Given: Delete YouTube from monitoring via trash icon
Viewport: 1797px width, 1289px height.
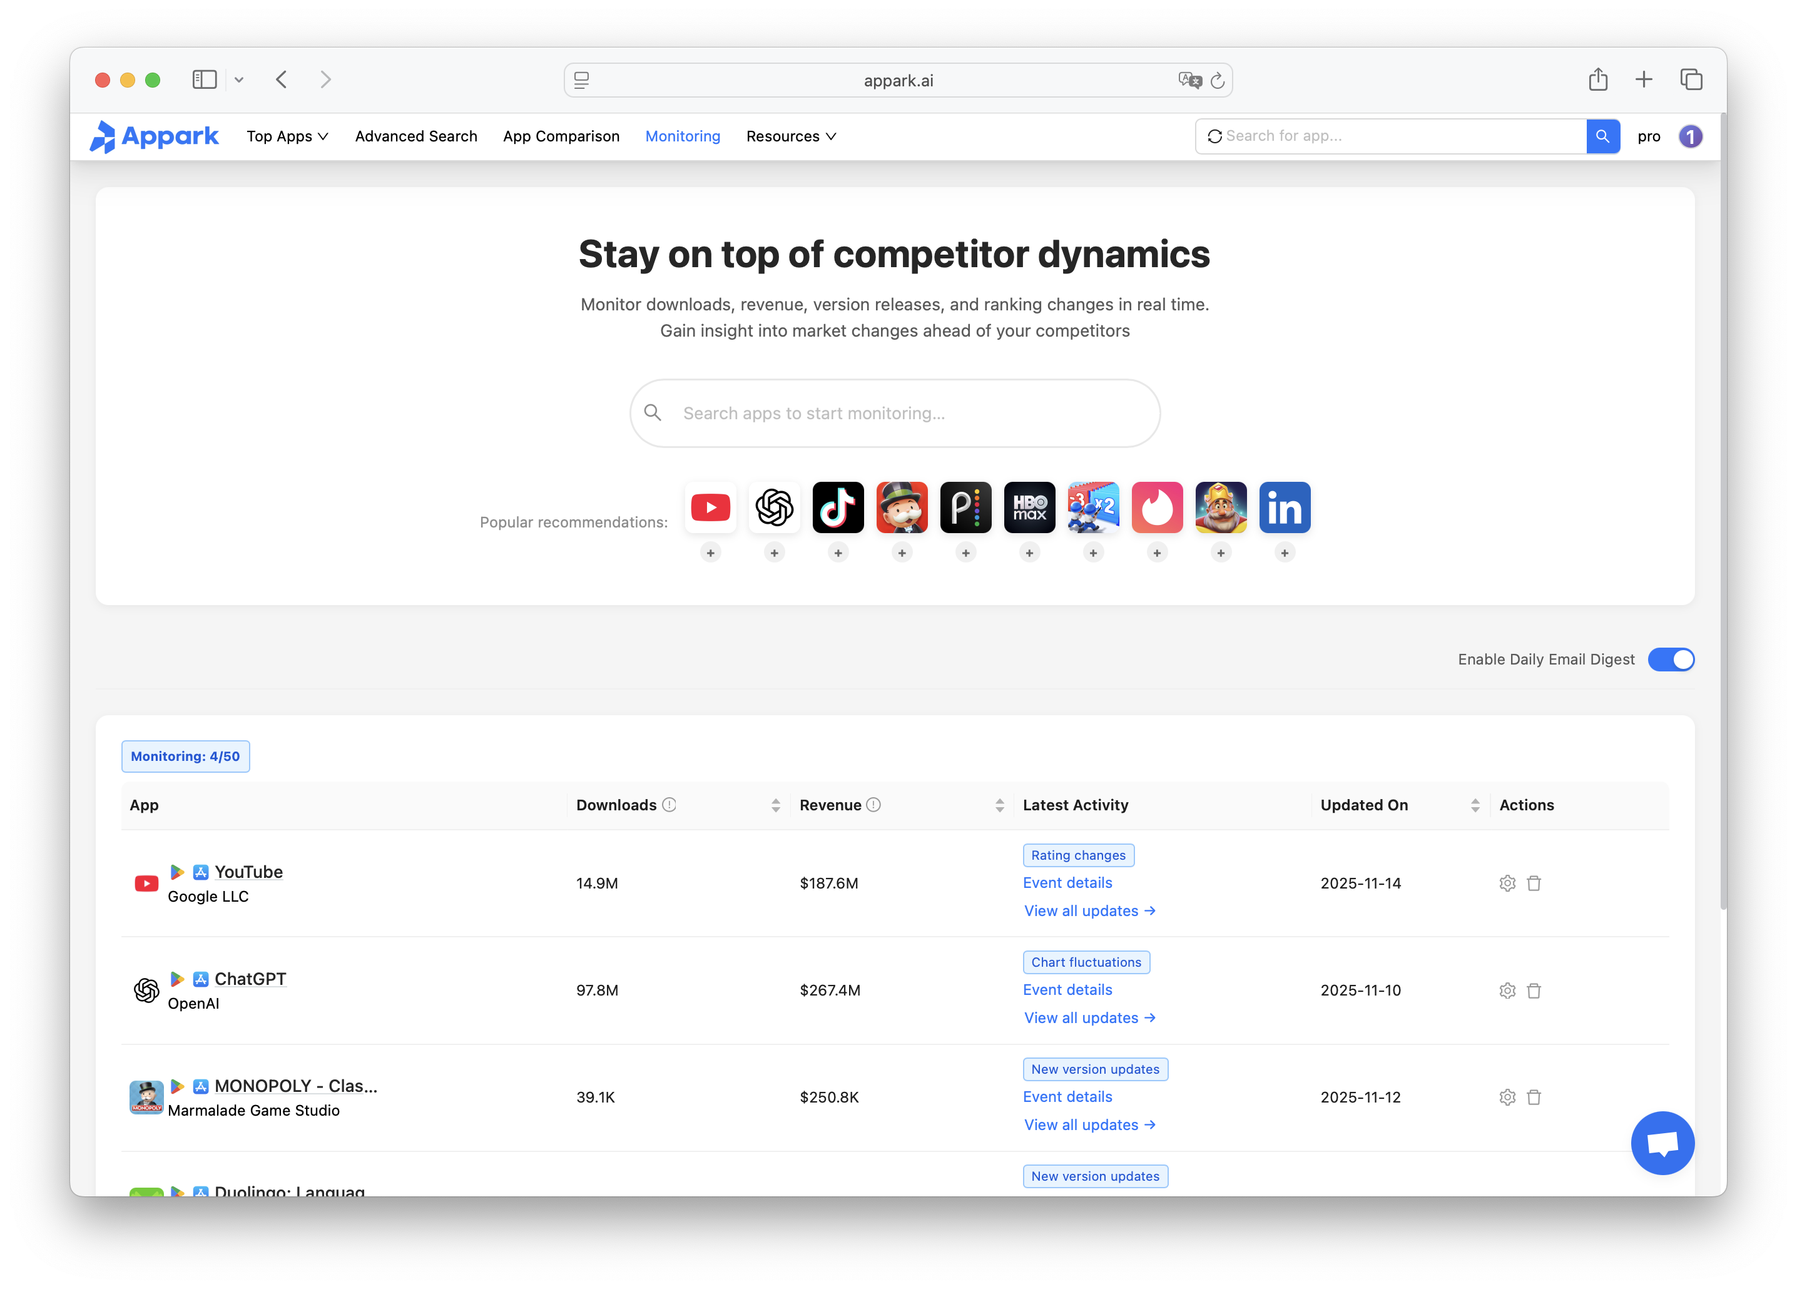Looking at the screenshot, I should (1535, 882).
